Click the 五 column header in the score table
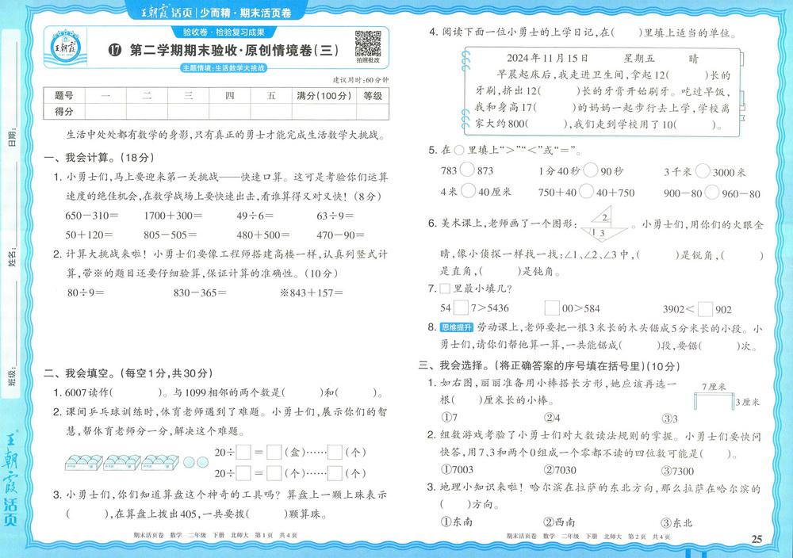 (271, 96)
